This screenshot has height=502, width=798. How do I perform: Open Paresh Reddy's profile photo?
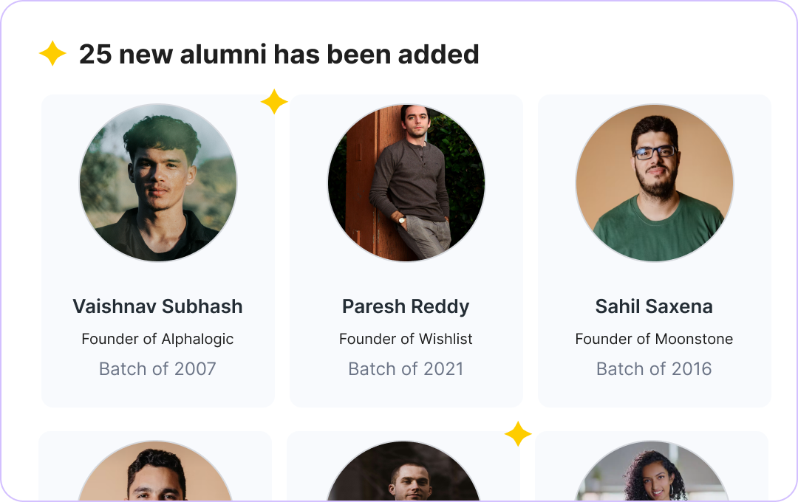pyautogui.click(x=406, y=182)
